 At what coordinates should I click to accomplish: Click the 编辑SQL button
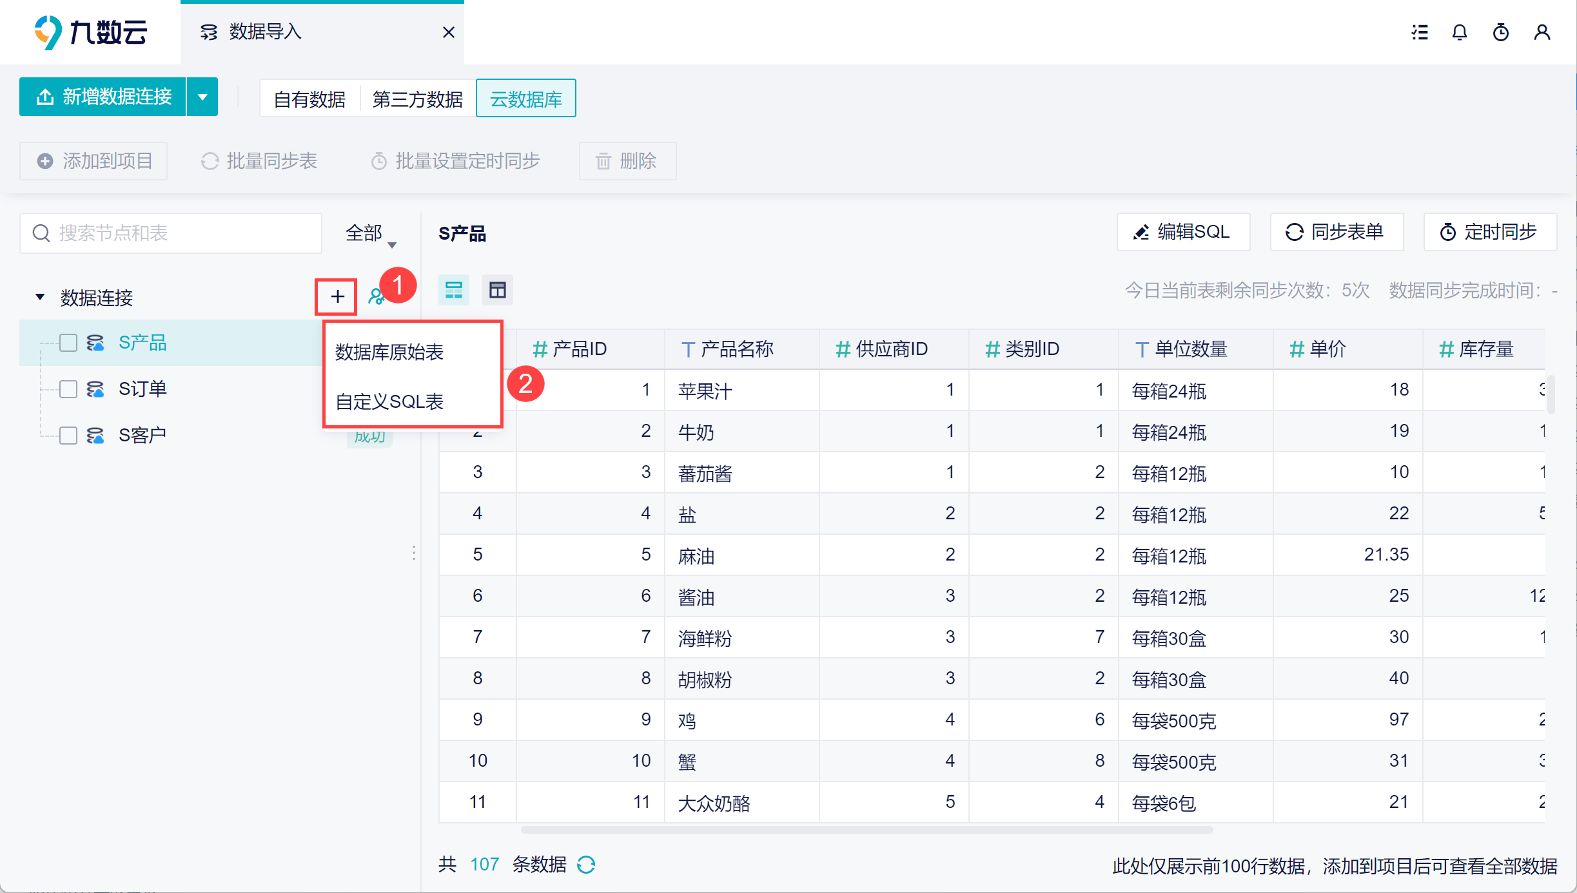tap(1183, 232)
